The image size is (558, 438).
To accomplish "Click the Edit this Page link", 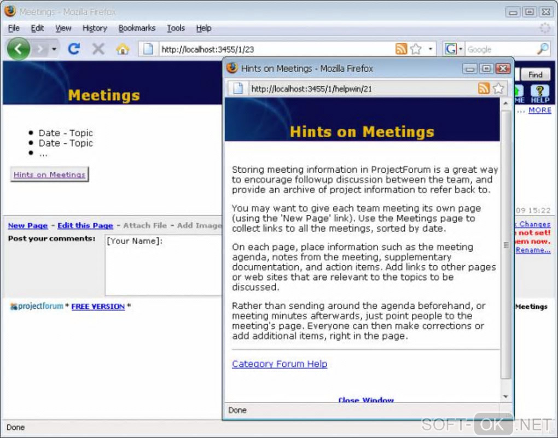I will click(85, 225).
